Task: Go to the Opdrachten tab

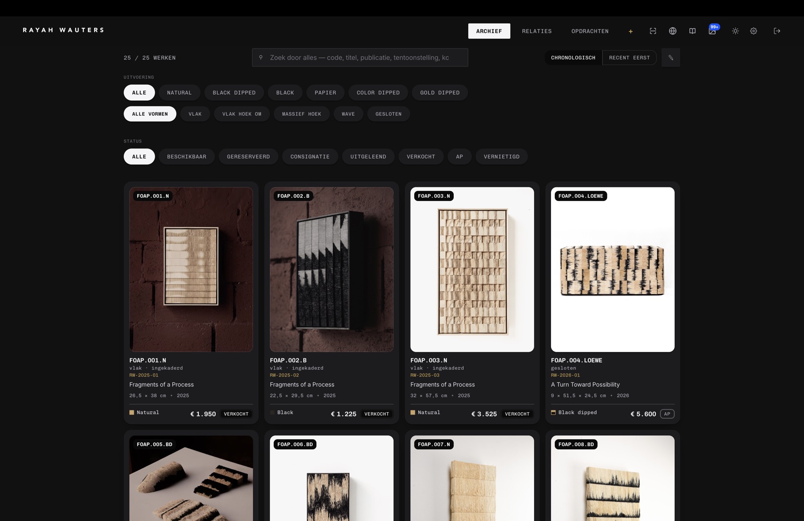Action: click(590, 31)
